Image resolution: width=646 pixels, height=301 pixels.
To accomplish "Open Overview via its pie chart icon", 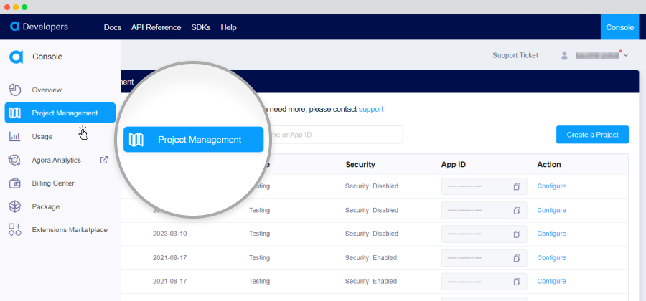I will click(x=15, y=90).
